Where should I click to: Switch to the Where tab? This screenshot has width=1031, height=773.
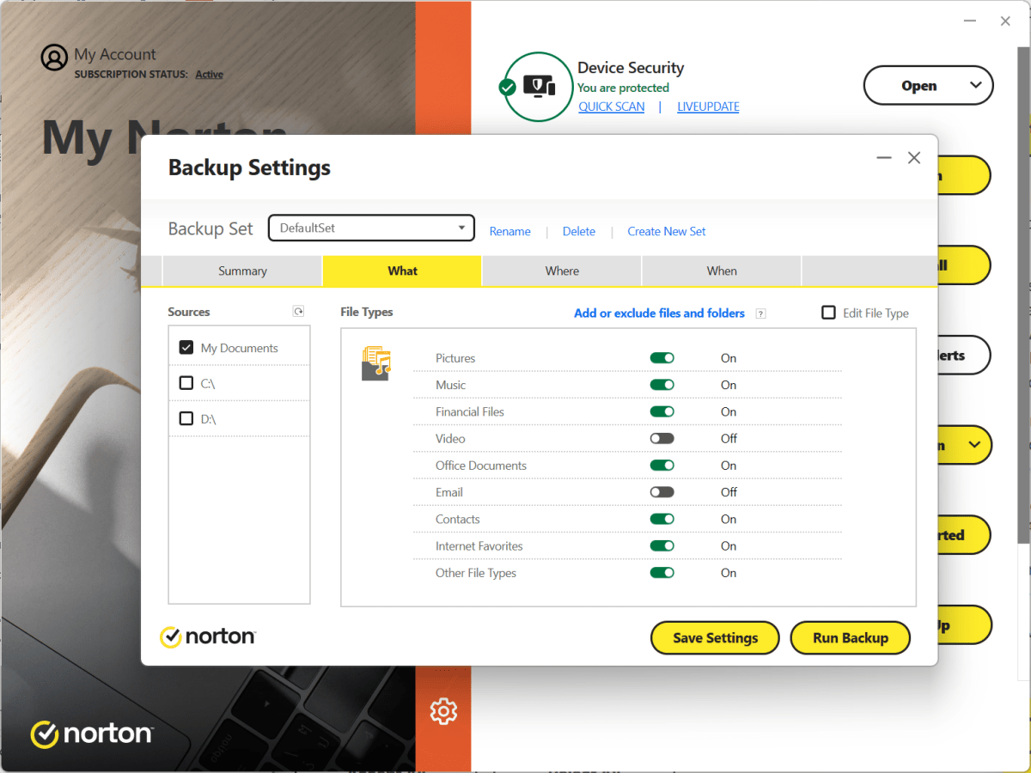tap(562, 271)
